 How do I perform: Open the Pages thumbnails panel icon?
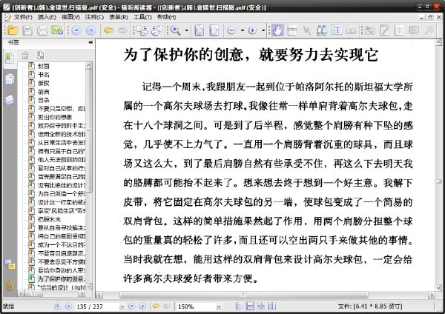pos(10,79)
